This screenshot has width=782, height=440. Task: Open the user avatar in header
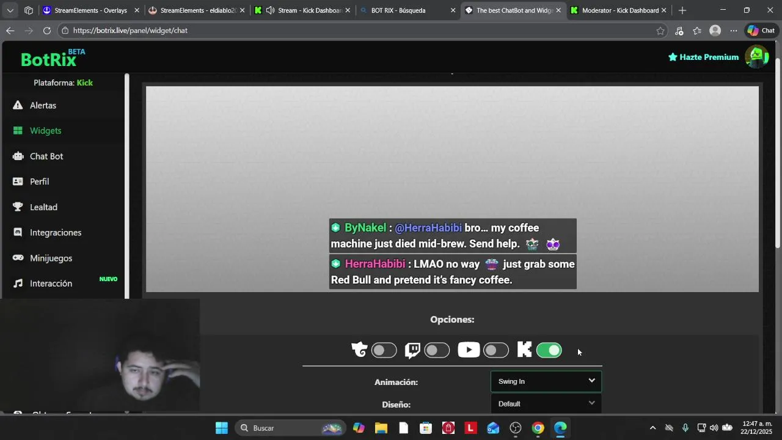[x=756, y=56]
